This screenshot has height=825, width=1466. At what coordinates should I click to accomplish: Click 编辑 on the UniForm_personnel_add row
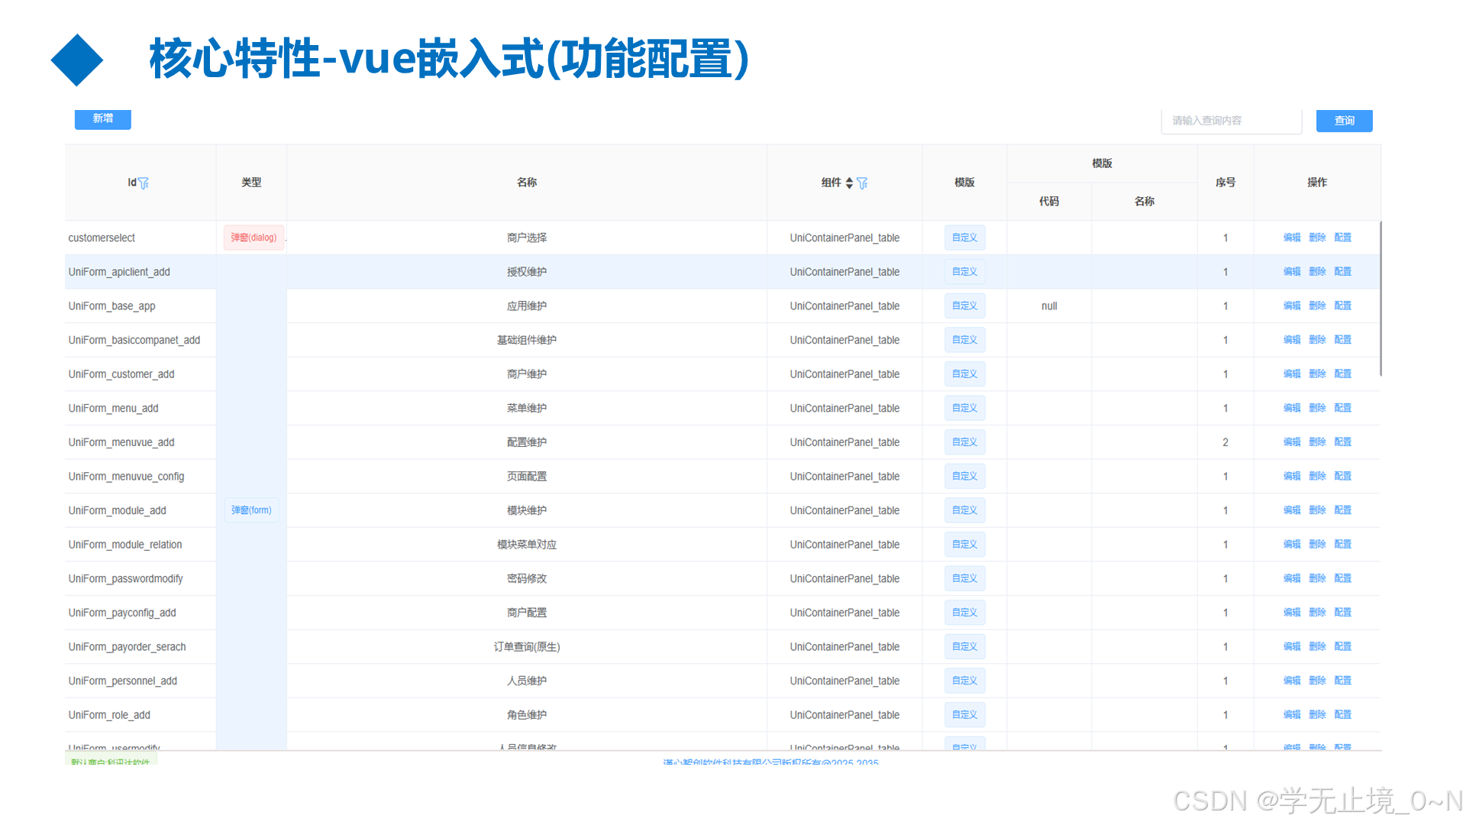pyautogui.click(x=1292, y=681)
